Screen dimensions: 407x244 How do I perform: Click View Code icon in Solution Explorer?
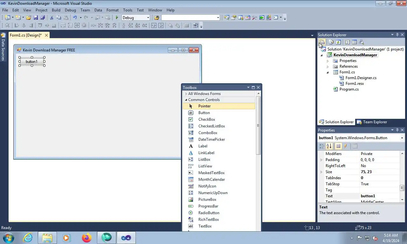348,42
